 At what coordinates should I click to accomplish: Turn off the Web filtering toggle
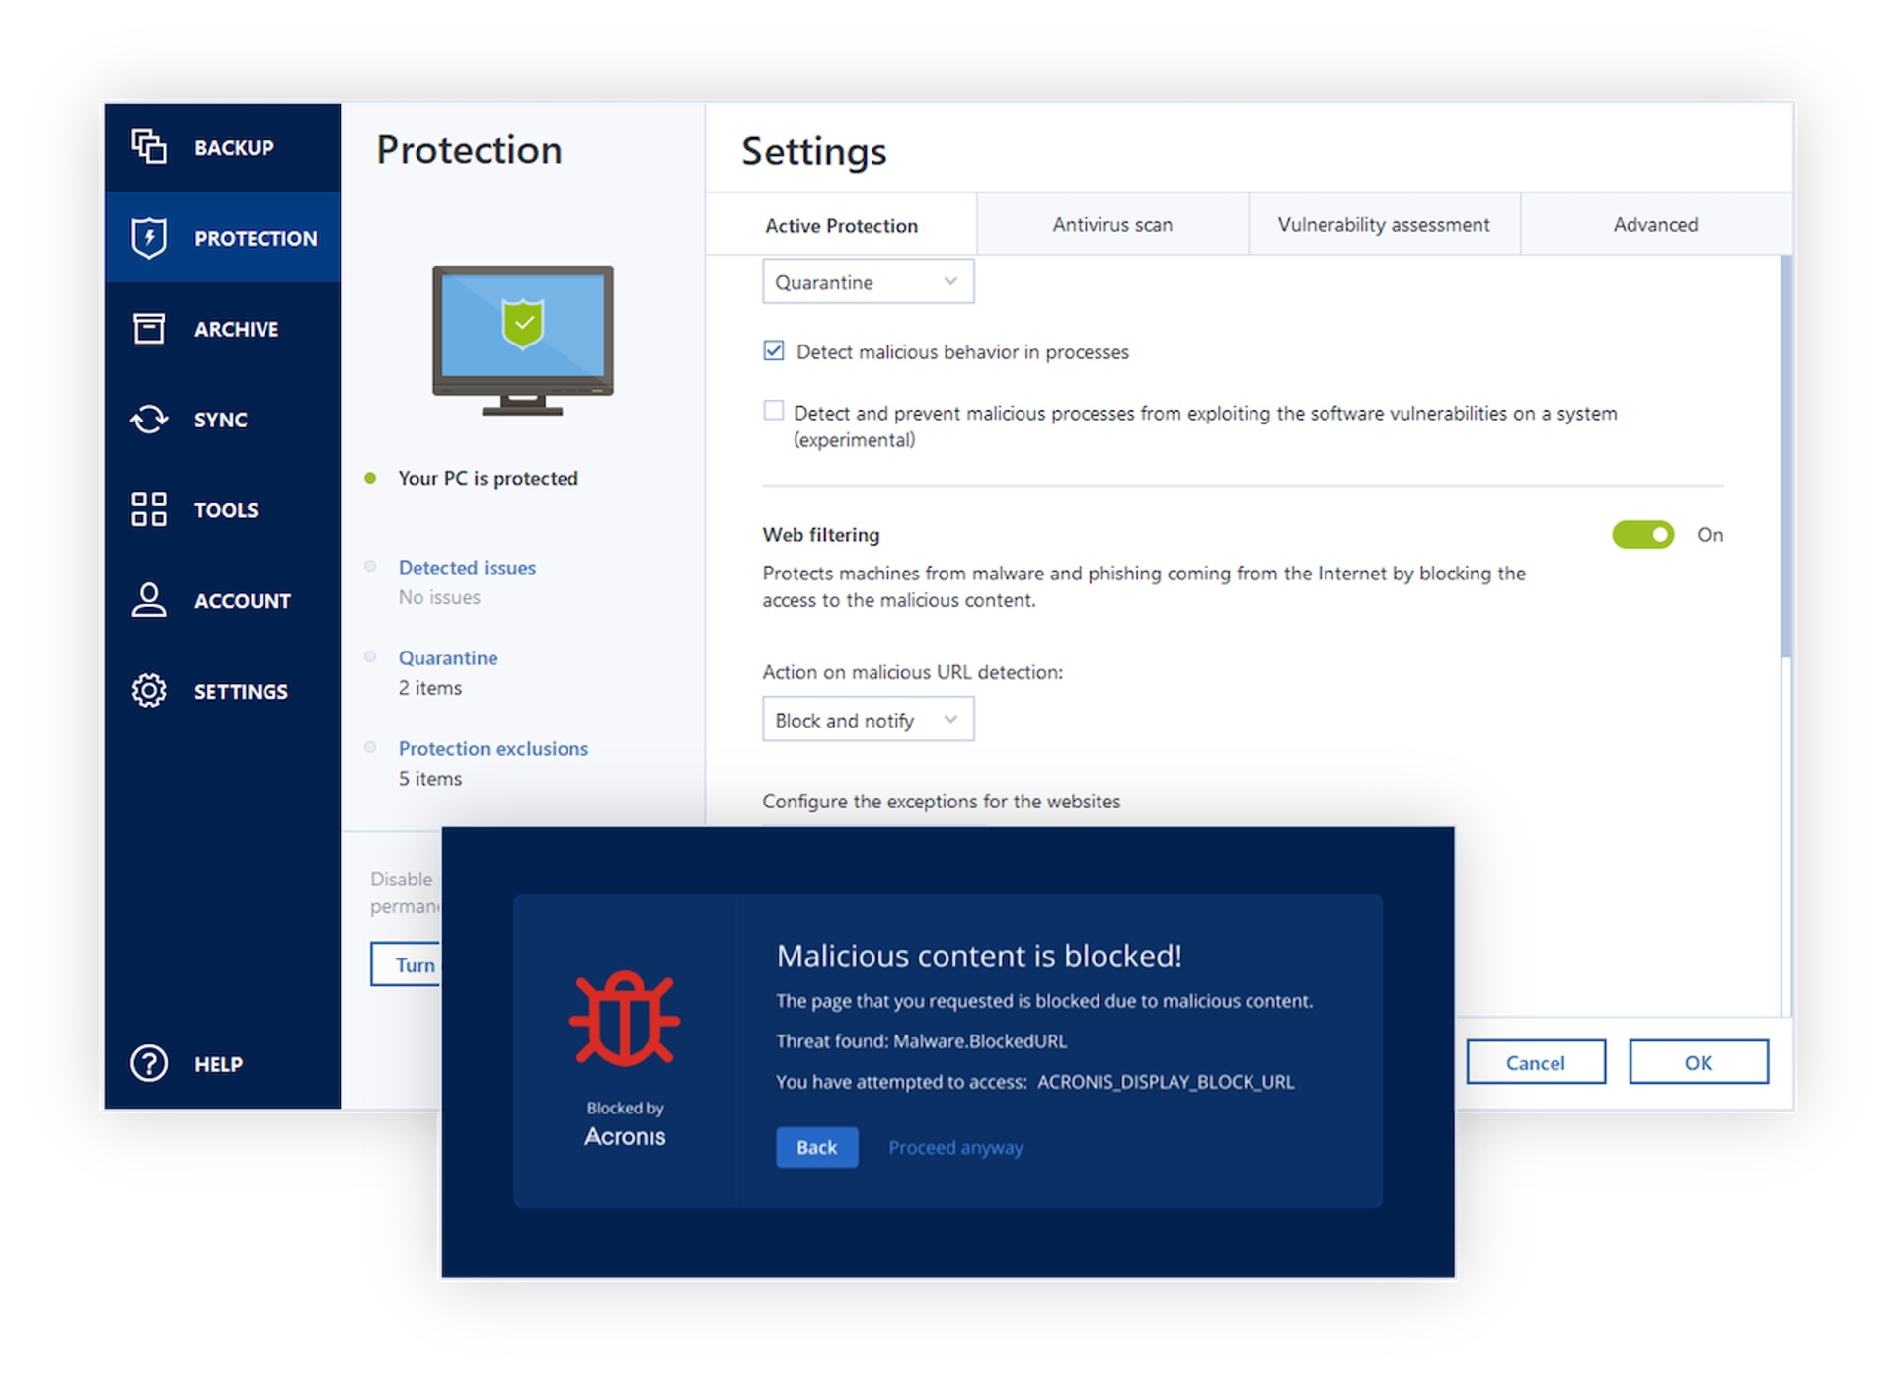click(1641, 534)
